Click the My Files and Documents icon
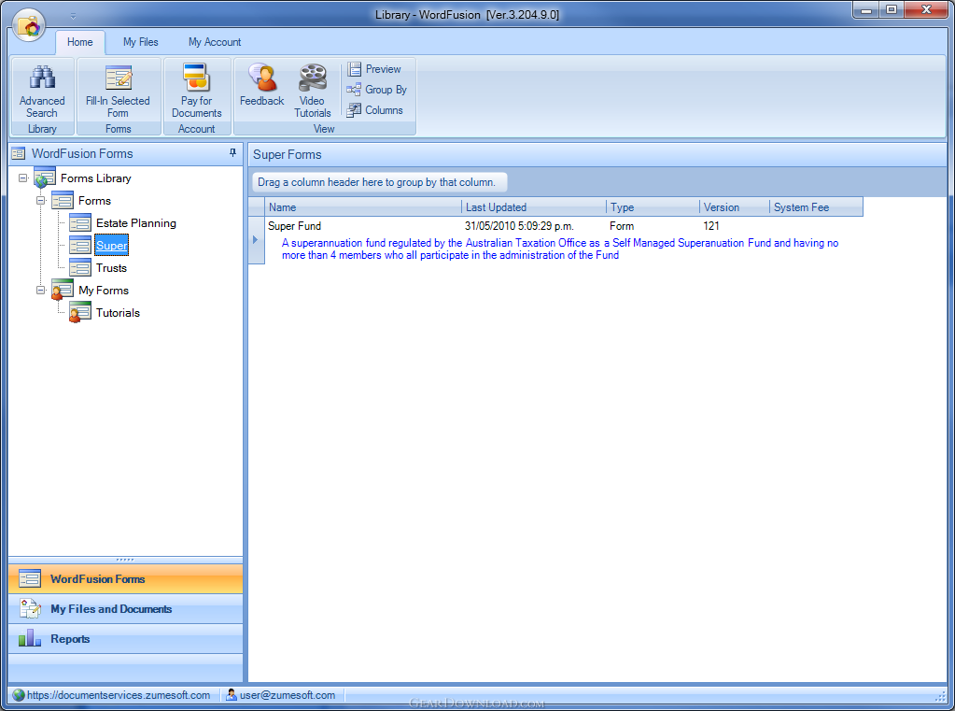 tap(30, 608)
